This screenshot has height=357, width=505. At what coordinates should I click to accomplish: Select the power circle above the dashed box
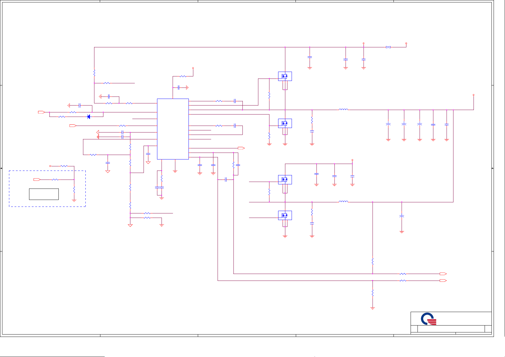coord(50,166)
